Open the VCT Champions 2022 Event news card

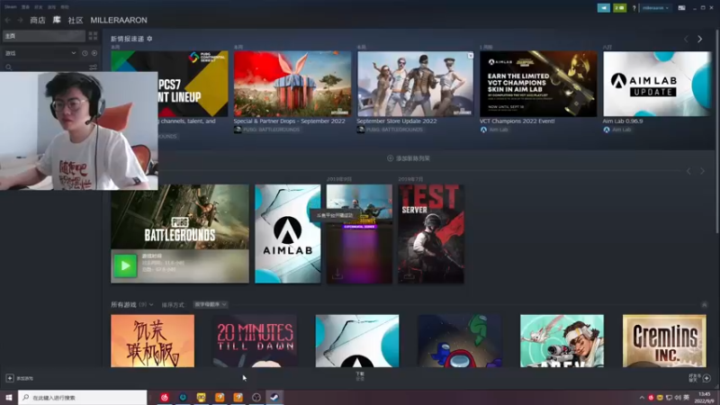(538, 84)
